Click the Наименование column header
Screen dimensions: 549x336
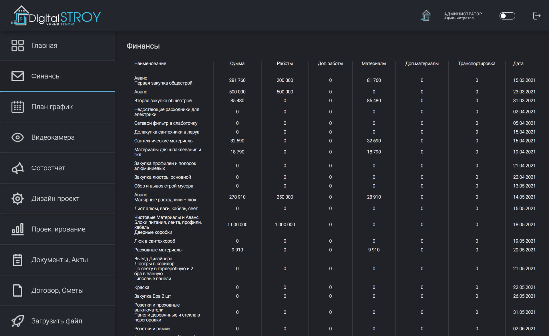150,63
